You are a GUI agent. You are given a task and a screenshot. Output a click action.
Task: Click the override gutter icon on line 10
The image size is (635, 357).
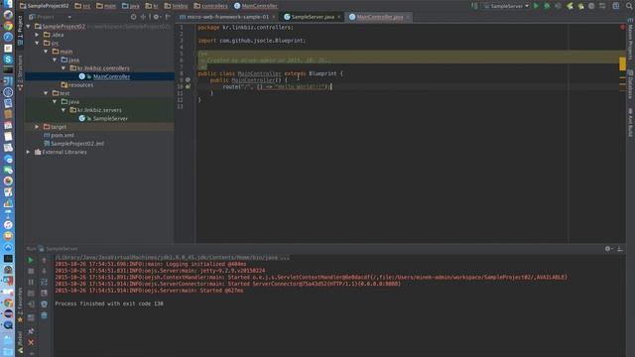[x=188, y=86]
